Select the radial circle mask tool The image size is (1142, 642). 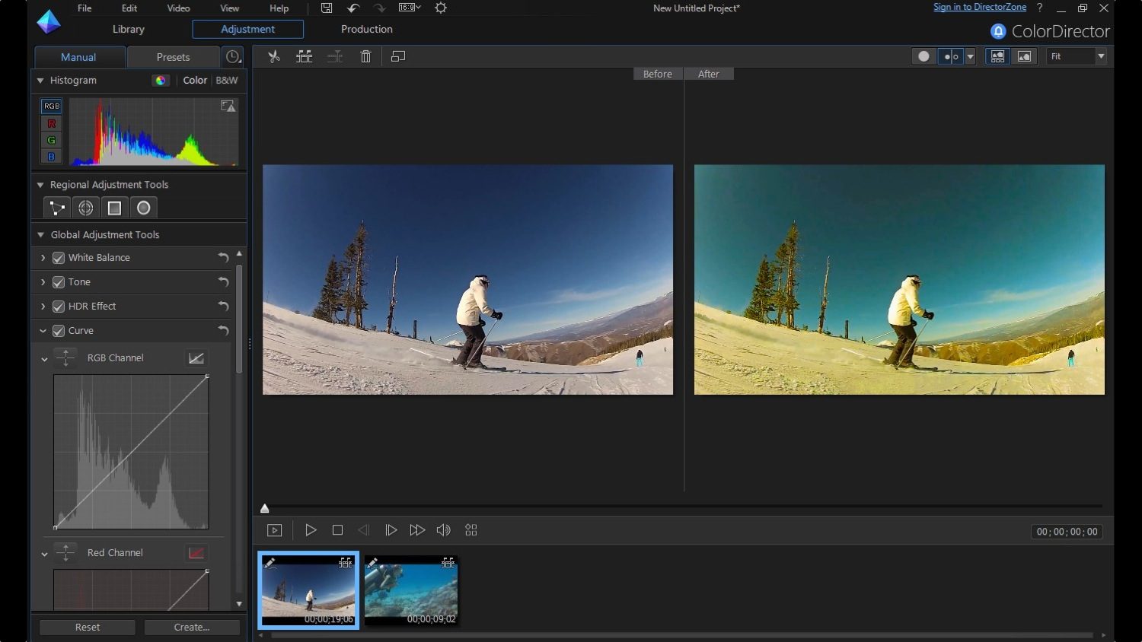pos(143,208)
